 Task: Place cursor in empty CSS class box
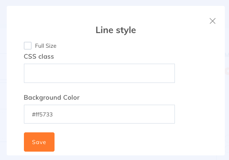[x=99, y=73]
